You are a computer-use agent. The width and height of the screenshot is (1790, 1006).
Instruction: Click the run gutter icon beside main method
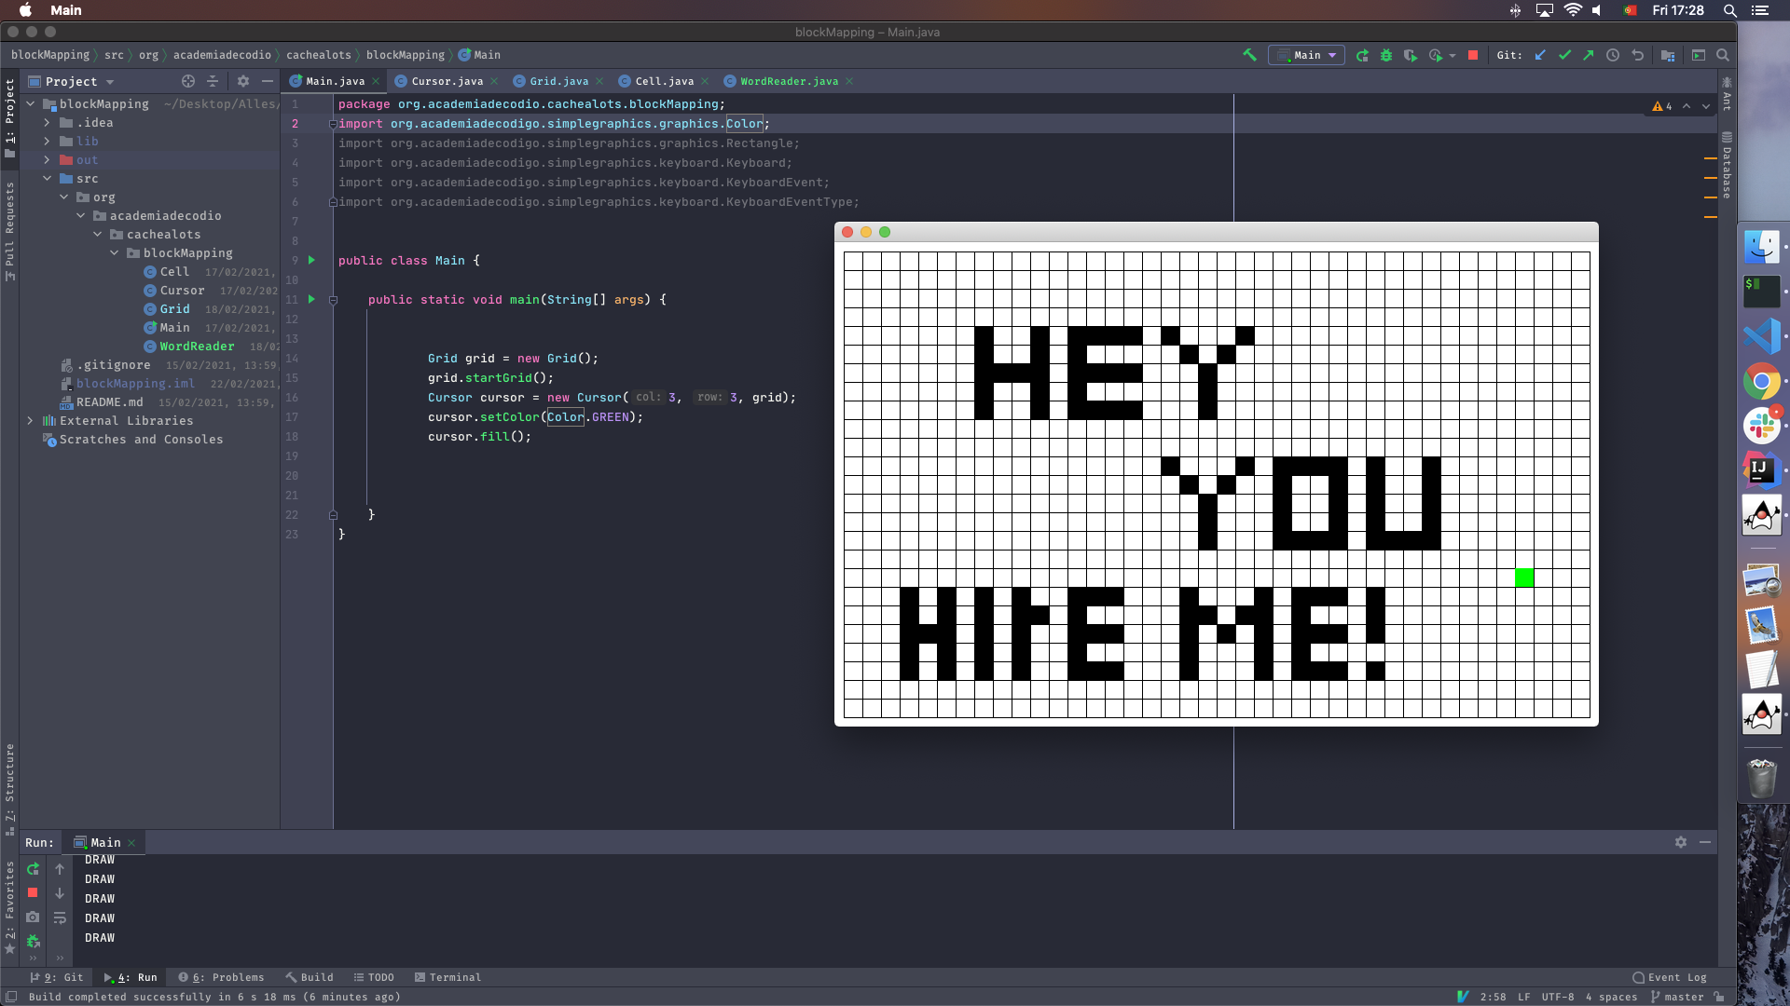click(311, 300)
